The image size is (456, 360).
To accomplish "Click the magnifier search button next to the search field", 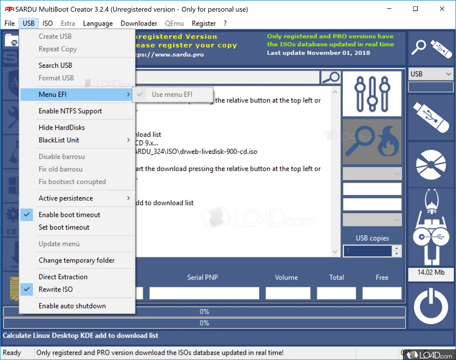I will click(331, 77).
